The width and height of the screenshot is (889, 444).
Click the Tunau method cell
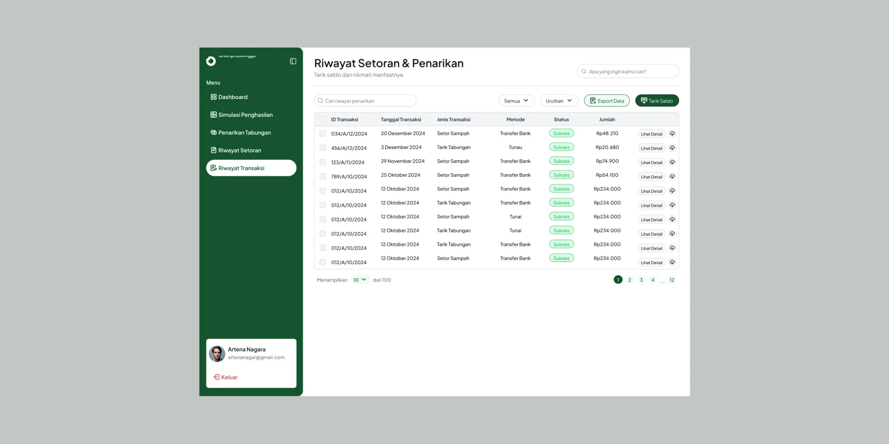click(515, 147)
